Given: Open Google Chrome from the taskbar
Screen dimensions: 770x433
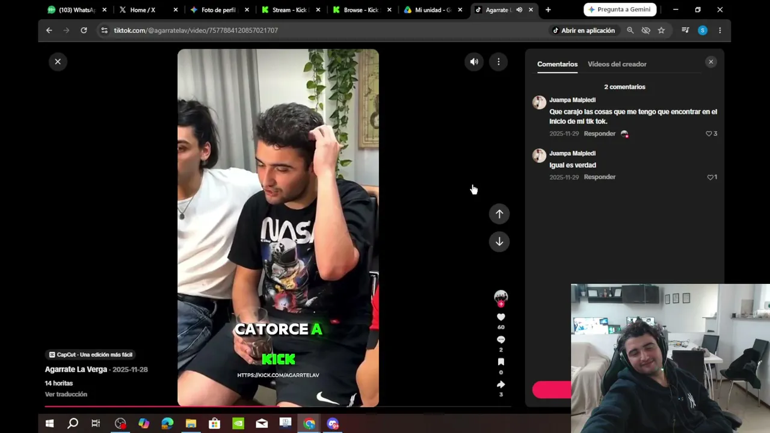Looking at the screenshot, I should click(x=309, y=423).
